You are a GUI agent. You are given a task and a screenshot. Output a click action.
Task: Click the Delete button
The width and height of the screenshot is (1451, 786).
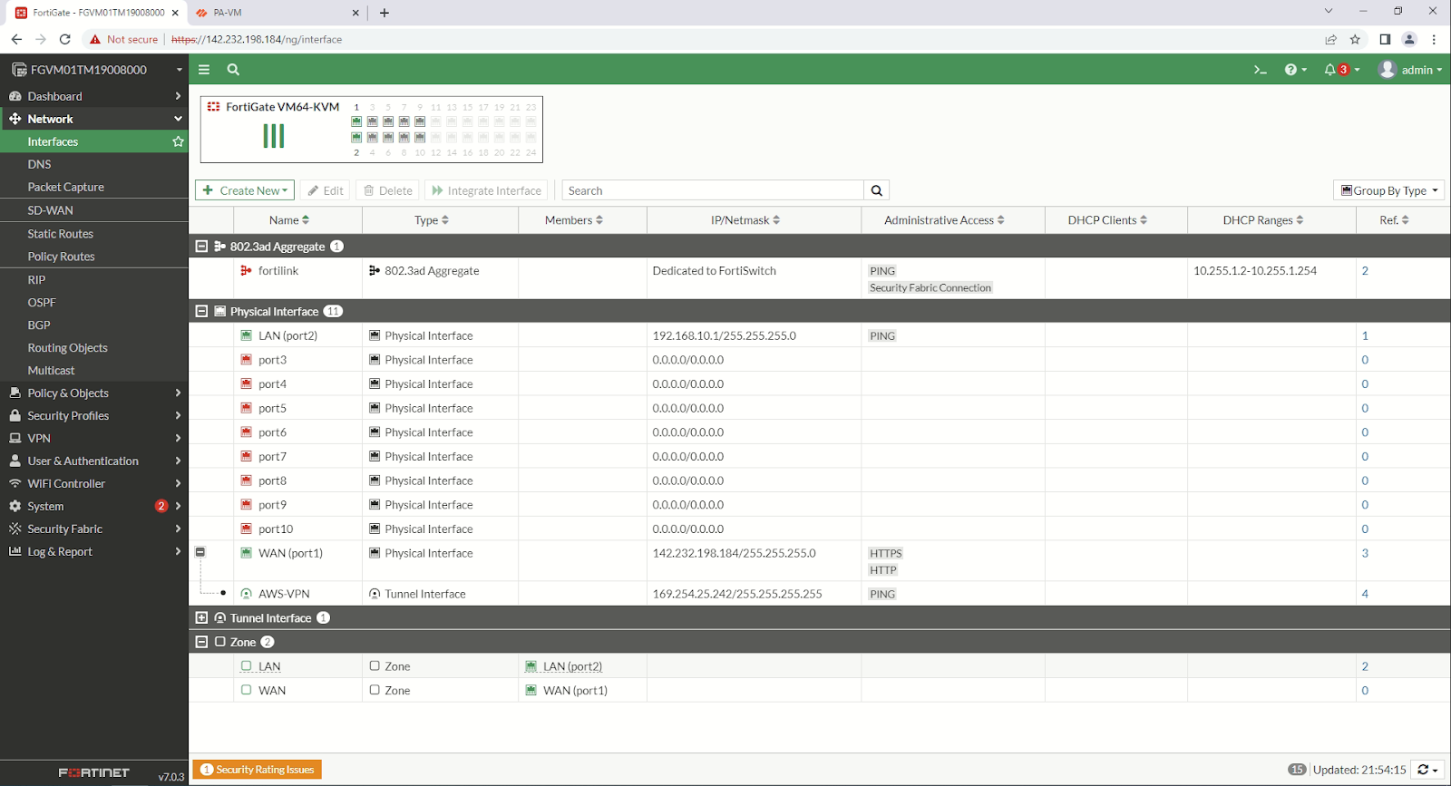point(388,190)
